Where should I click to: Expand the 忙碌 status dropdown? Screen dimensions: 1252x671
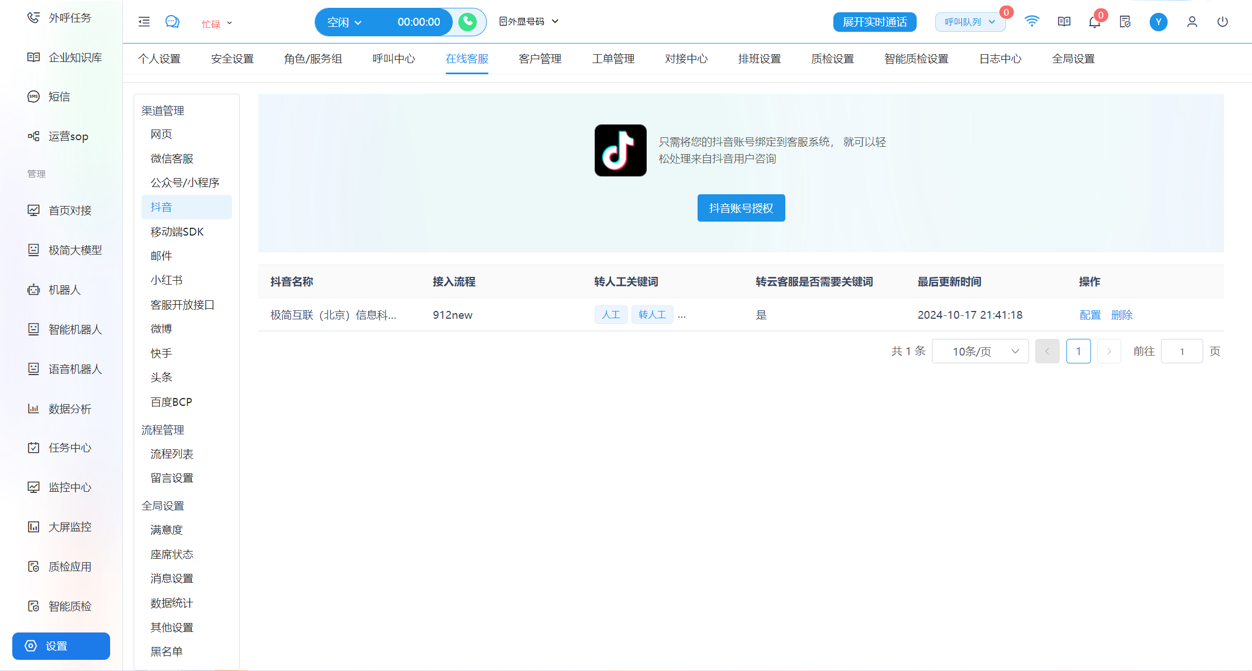pyautogui.click(x=217, y=24)
